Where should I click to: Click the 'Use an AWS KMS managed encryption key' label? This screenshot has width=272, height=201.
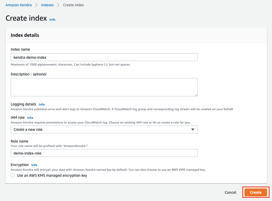52,176
